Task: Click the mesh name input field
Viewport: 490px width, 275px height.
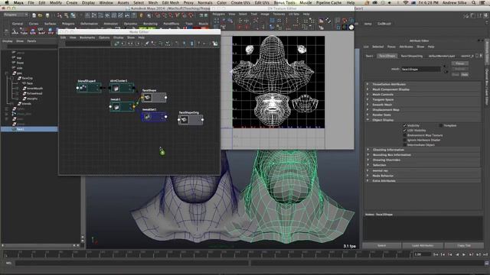Action: [420, 70]
